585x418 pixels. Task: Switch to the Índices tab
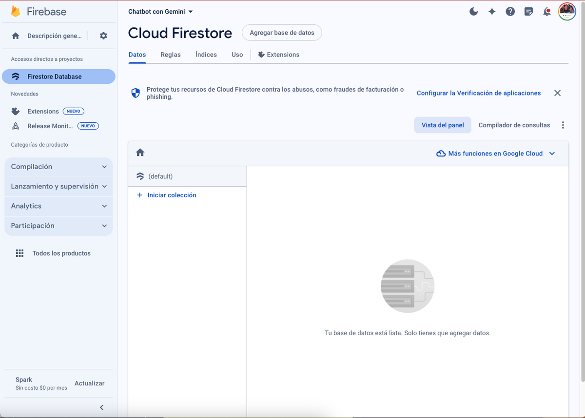[x=206, y=55]
